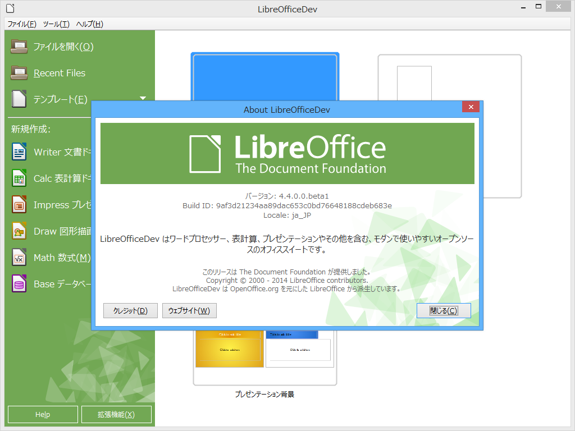The image size is (575, 431).
Task: Open the ツール(T) menu
Action: click(x=56, y=24)
